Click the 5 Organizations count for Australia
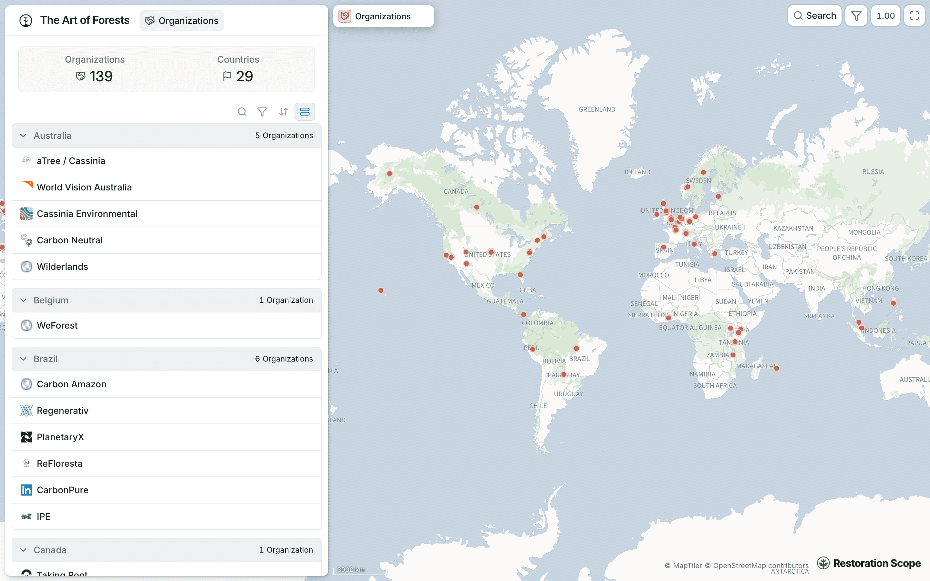Image resolution: width=930 pixels, height=581 pixels. tap(284, 136)
